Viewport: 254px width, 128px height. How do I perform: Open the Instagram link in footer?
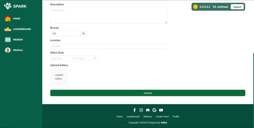(141, 110)
